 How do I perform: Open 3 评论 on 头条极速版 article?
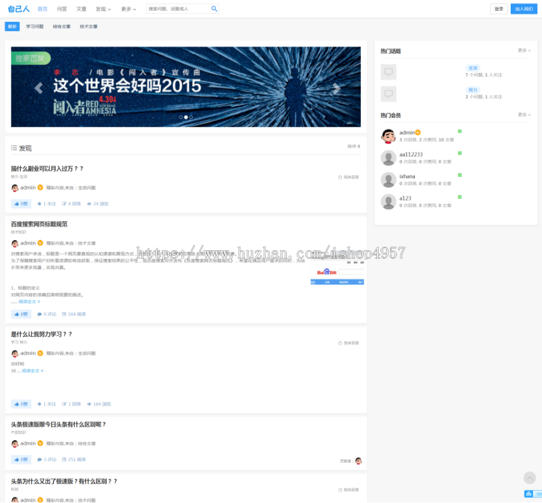[x=46, y=460]
